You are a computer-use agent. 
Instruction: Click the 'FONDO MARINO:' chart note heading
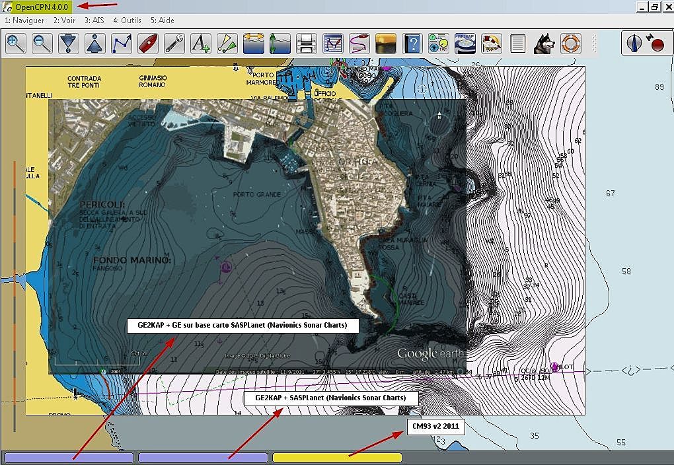pyautogui.click(x=132, y=260)
